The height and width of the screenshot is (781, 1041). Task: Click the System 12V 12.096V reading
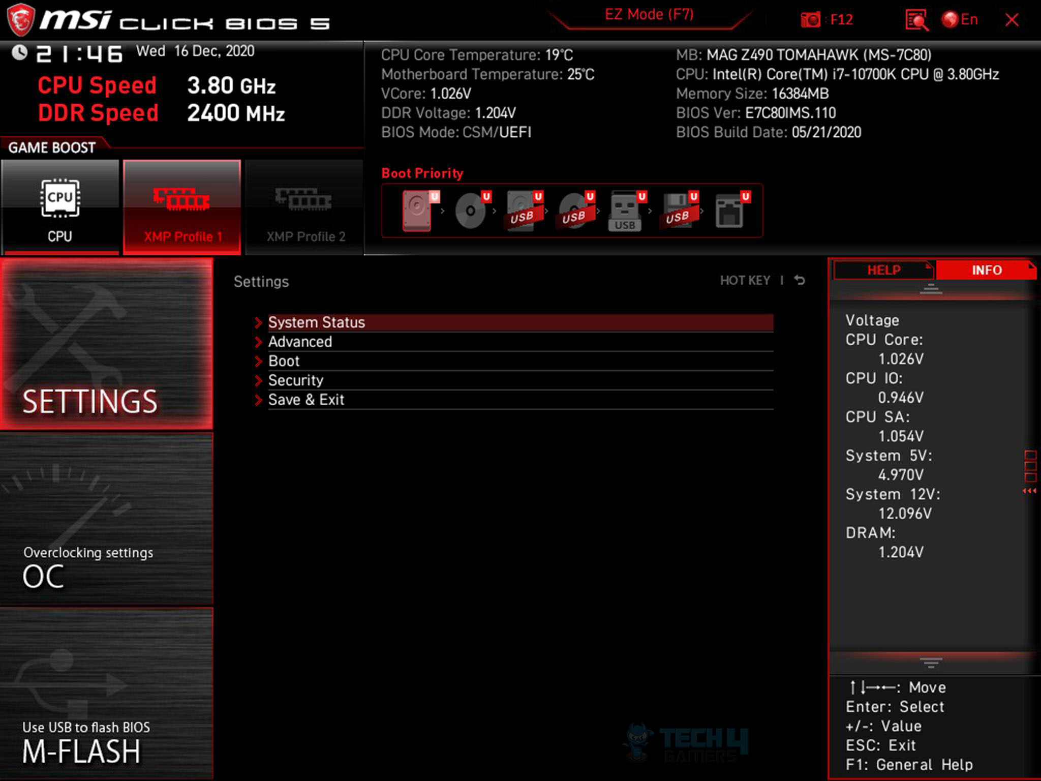905,514
